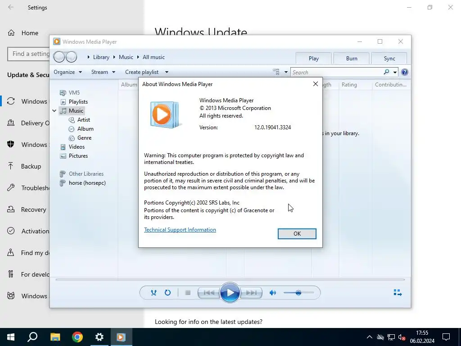This screenshot has width=461, height=346.
Task: Open Recovery in Settings sidebar
Action: (28, 209)
